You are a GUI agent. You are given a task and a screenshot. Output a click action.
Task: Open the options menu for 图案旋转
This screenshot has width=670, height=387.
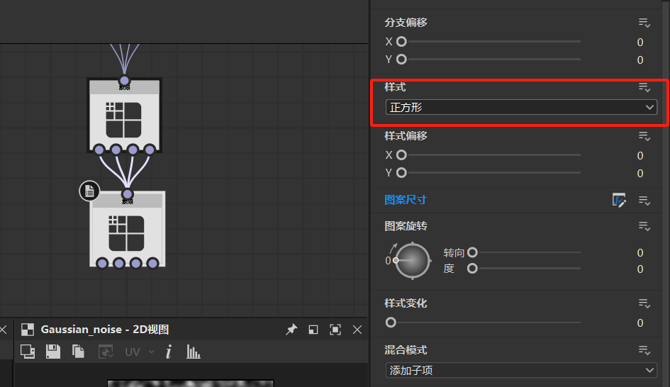pos(644,226)
